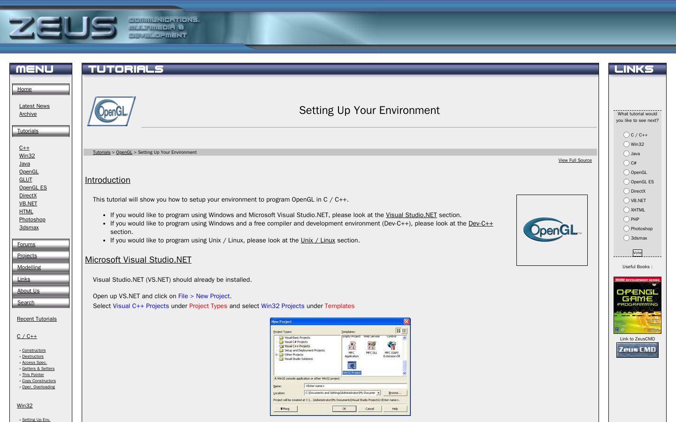Click the ZEUS logo in header

coord(63,27)
